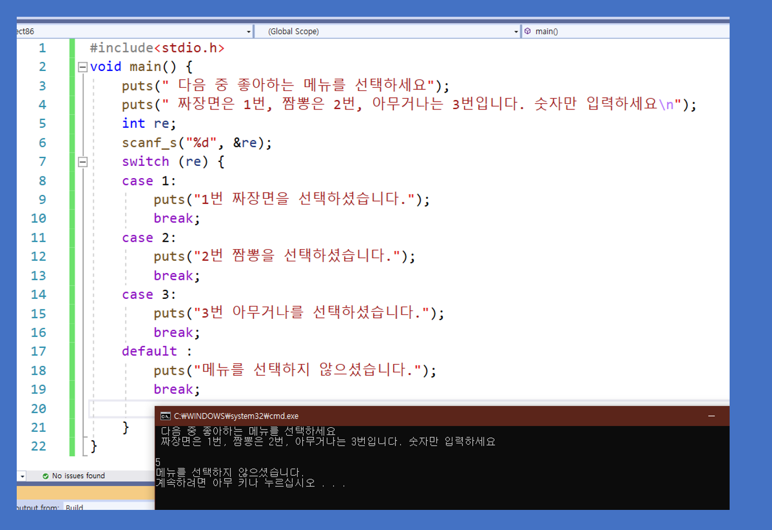Collapse the main() function fold marker
Screen dimensions: 772x530
(83, 67)
